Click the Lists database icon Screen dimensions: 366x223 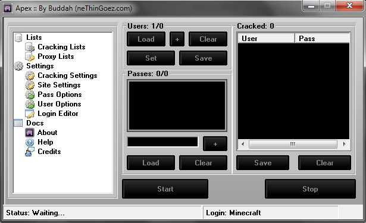(x=18, y=37)
